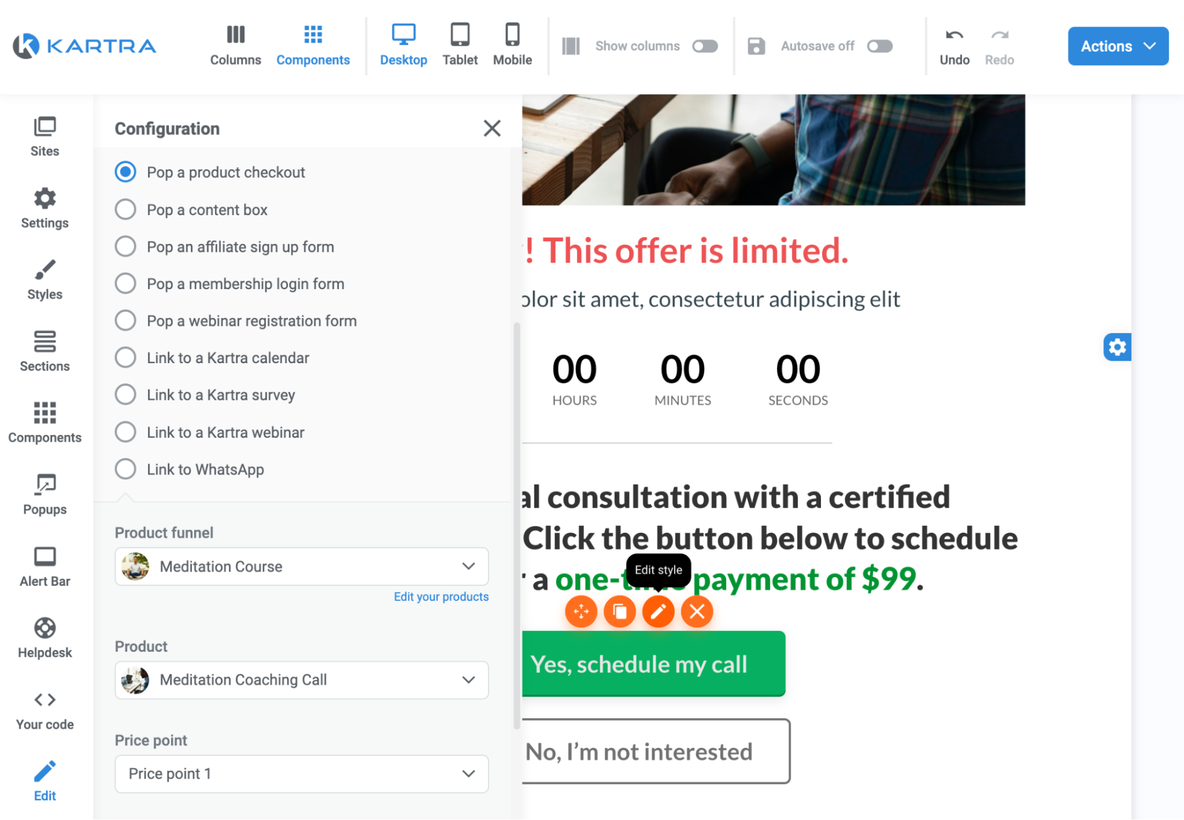Toggle the Autosave switch

(x=880, y=46)
